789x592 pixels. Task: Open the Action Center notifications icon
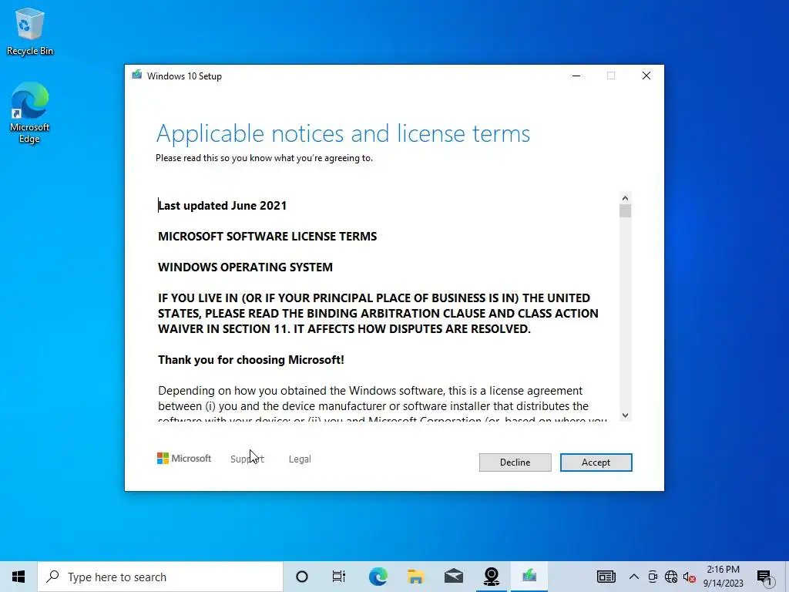[764, 577]
